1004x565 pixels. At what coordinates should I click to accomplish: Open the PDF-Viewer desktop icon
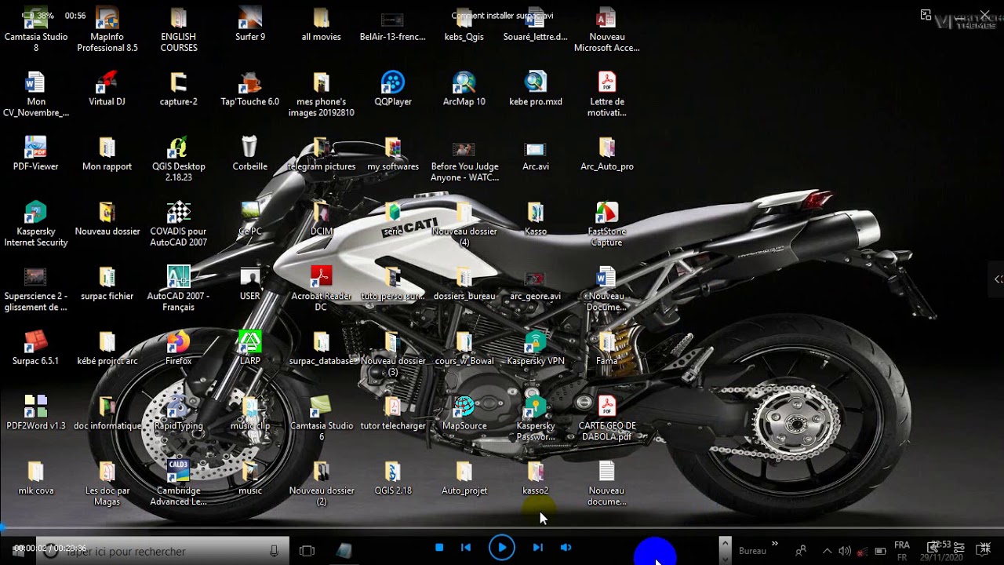tap(35, 154)
